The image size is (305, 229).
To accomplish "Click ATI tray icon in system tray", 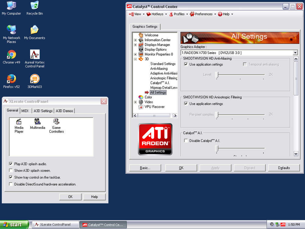I will [x=283, y=224].
